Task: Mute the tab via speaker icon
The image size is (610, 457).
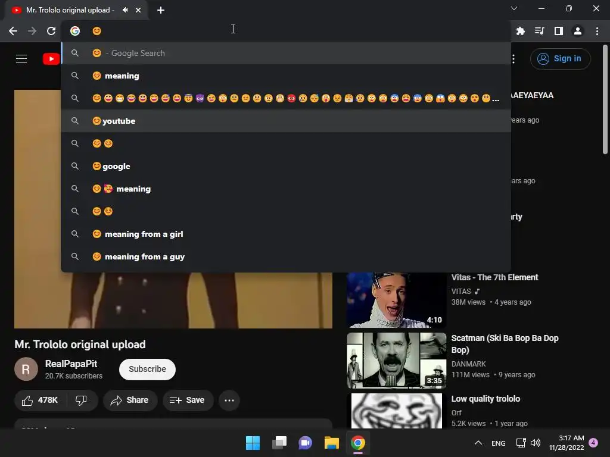Action: click(x=125, y=10)
